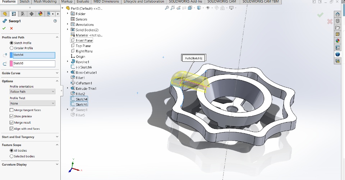Select the Sketch Profile radio button
Viewport: 345px width, 180px height.
pyautogui.click(x=11, y=43)
